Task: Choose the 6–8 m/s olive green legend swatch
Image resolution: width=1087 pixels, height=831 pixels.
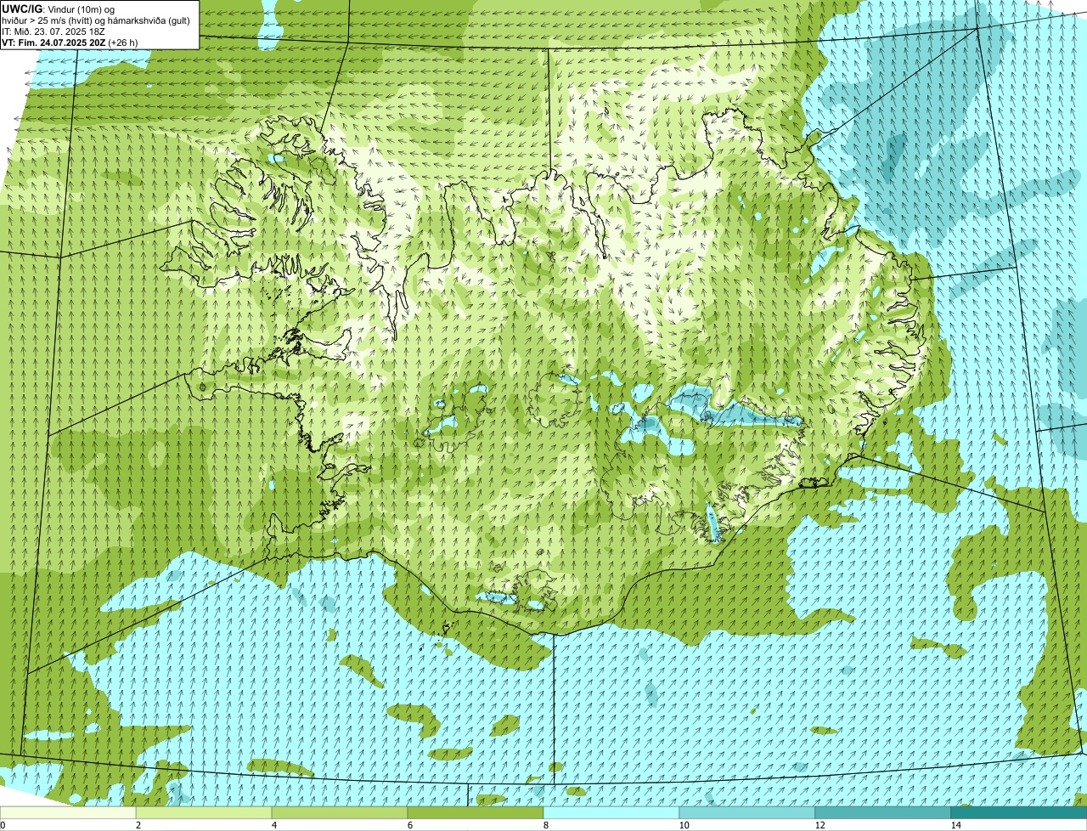Action: coord(476,813)
